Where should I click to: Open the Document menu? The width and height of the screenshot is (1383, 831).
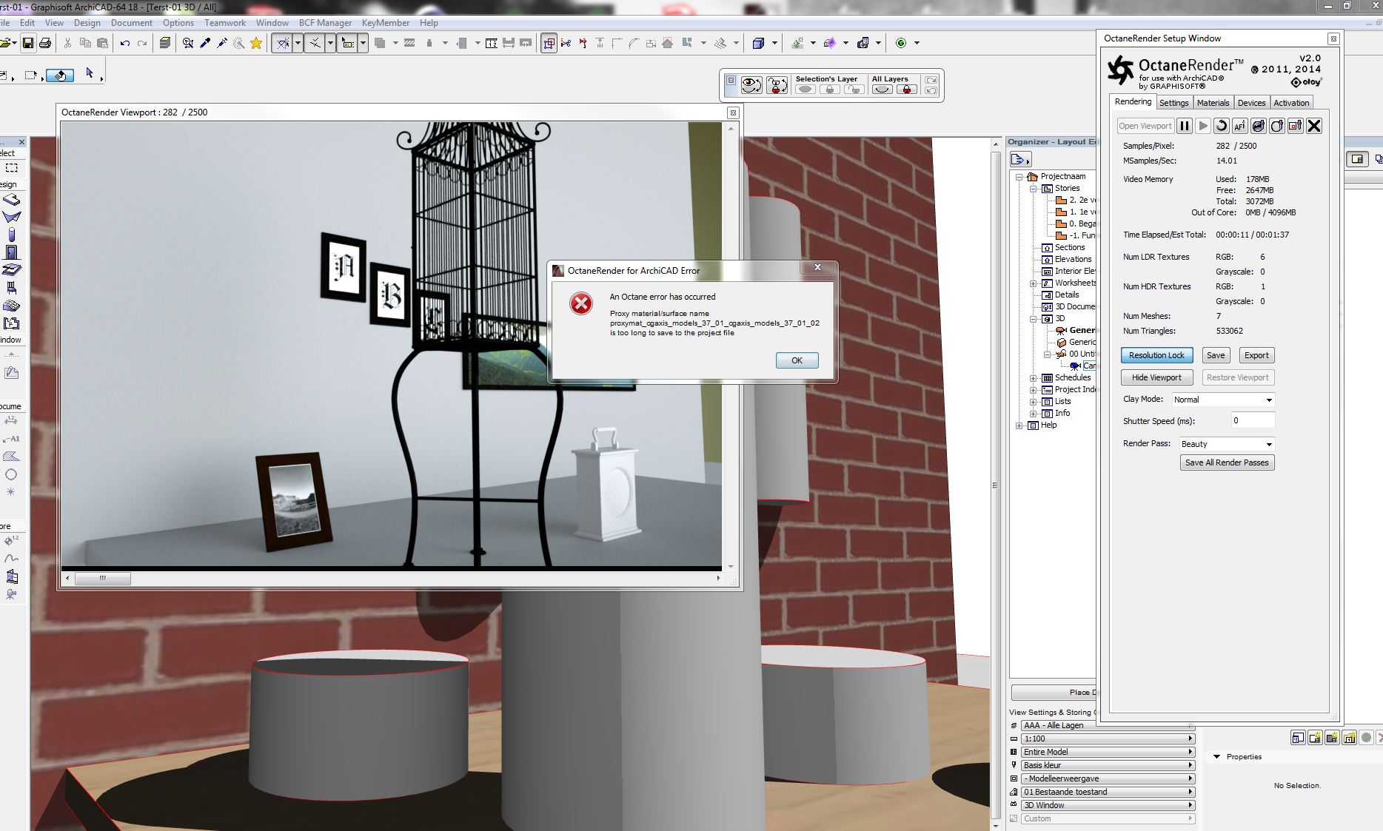(x=132, y=23)
